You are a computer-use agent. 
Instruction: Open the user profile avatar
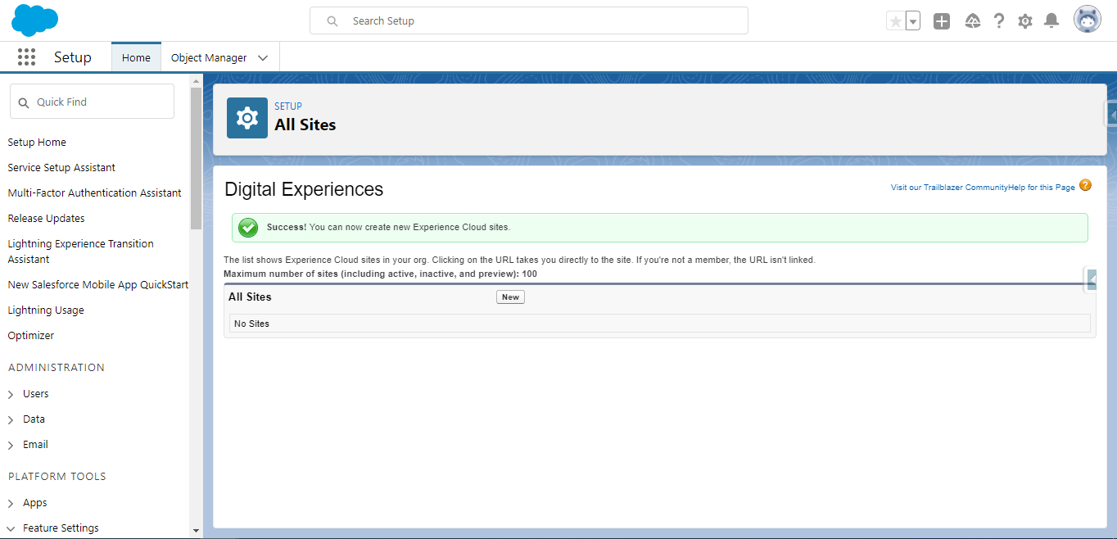(1088, 20)
